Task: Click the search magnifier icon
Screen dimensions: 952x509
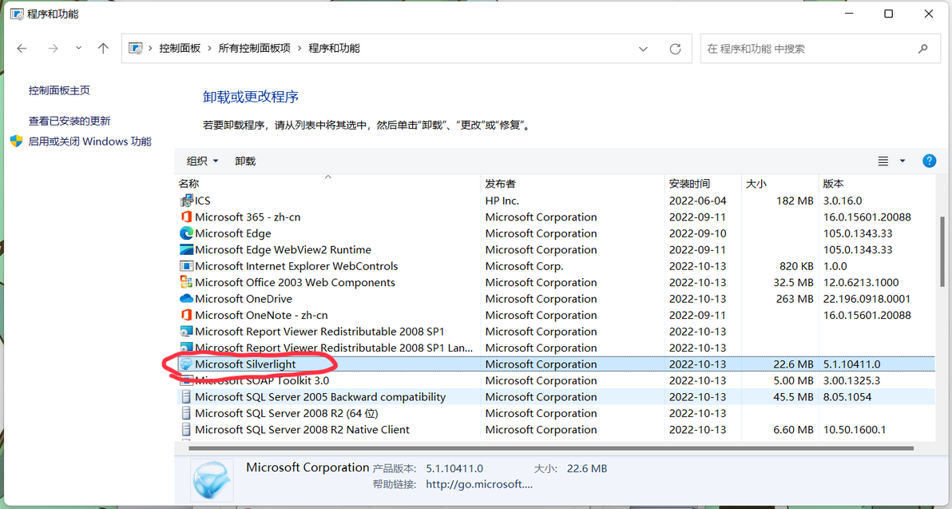Action: tap(923, 49)
